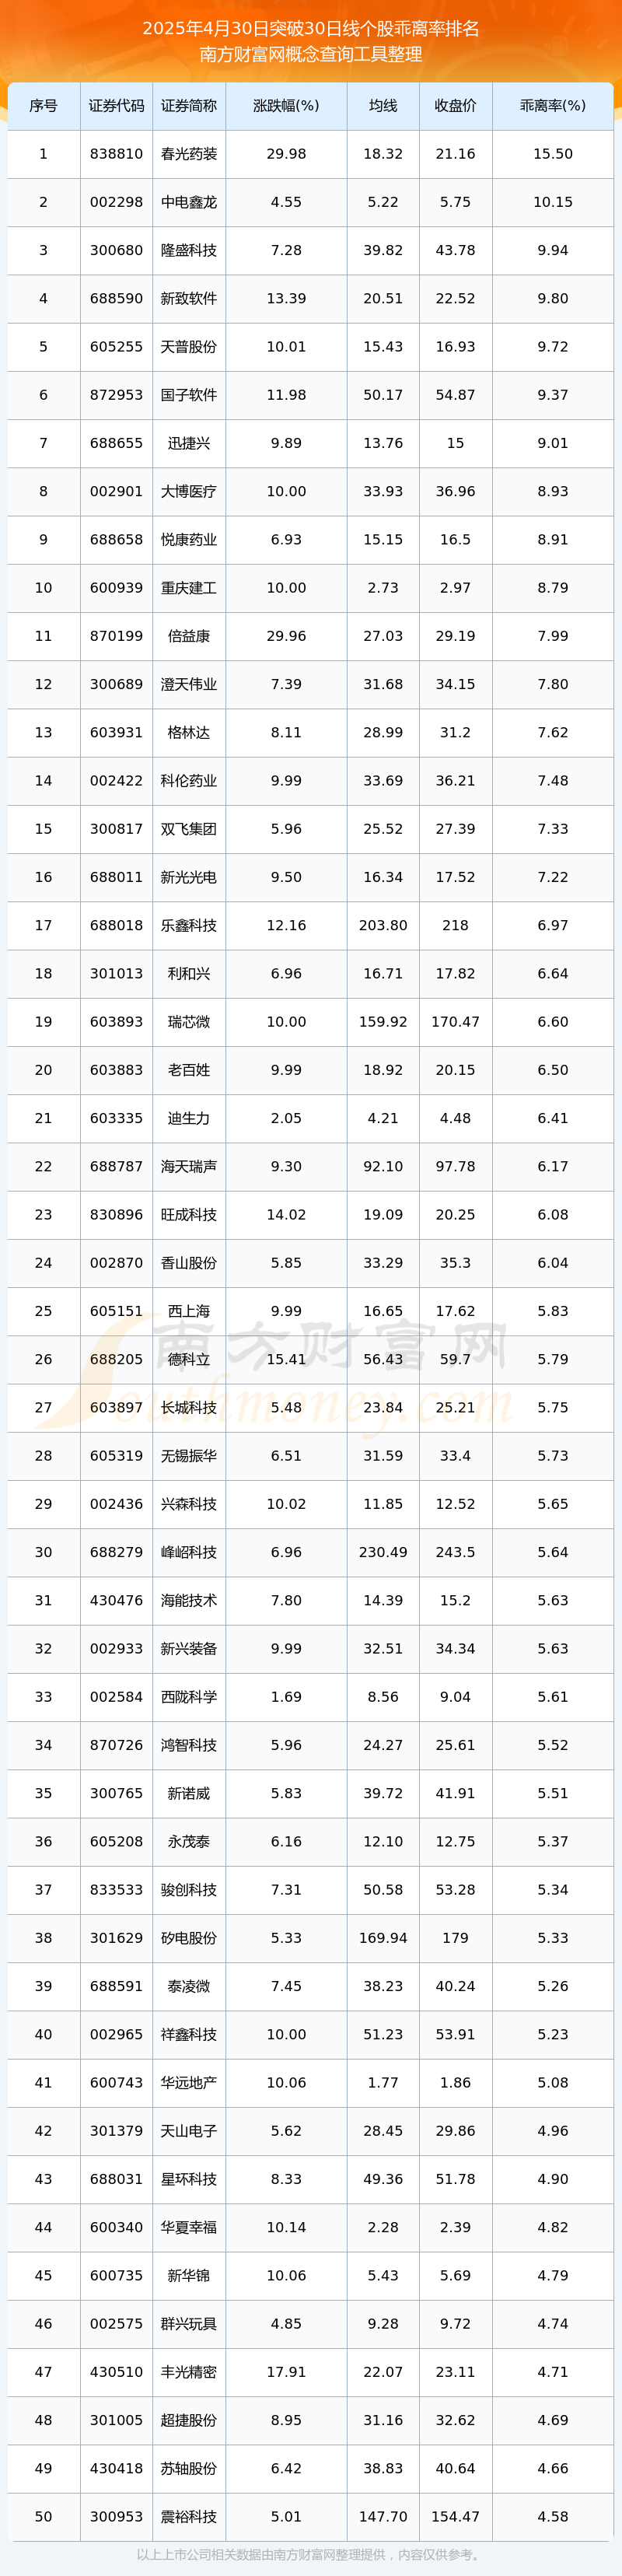Select stock code 603897
The height and width of the screenshot is (2576, 622).
point(116,1407)
